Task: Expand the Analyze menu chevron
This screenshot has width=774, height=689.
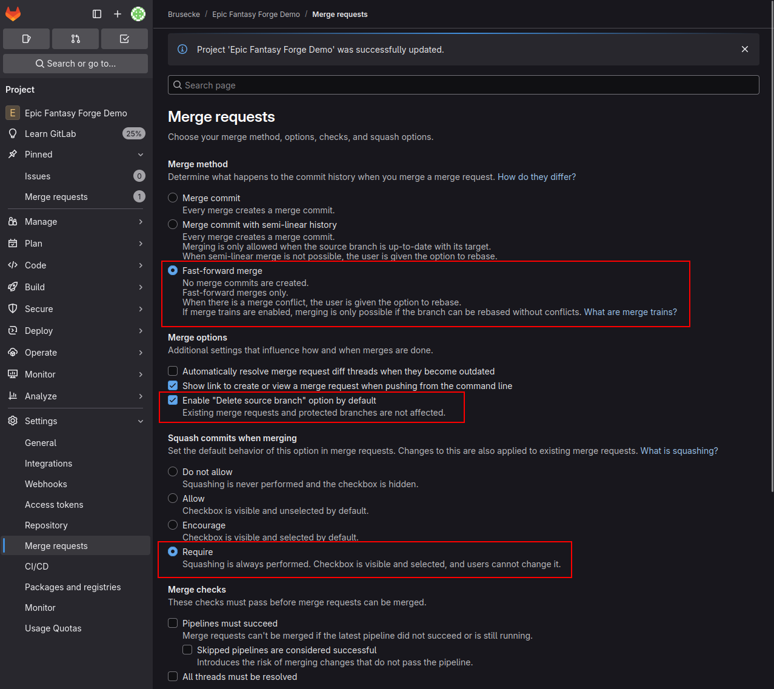Action: pyautogui.click(x=141, y=396)
